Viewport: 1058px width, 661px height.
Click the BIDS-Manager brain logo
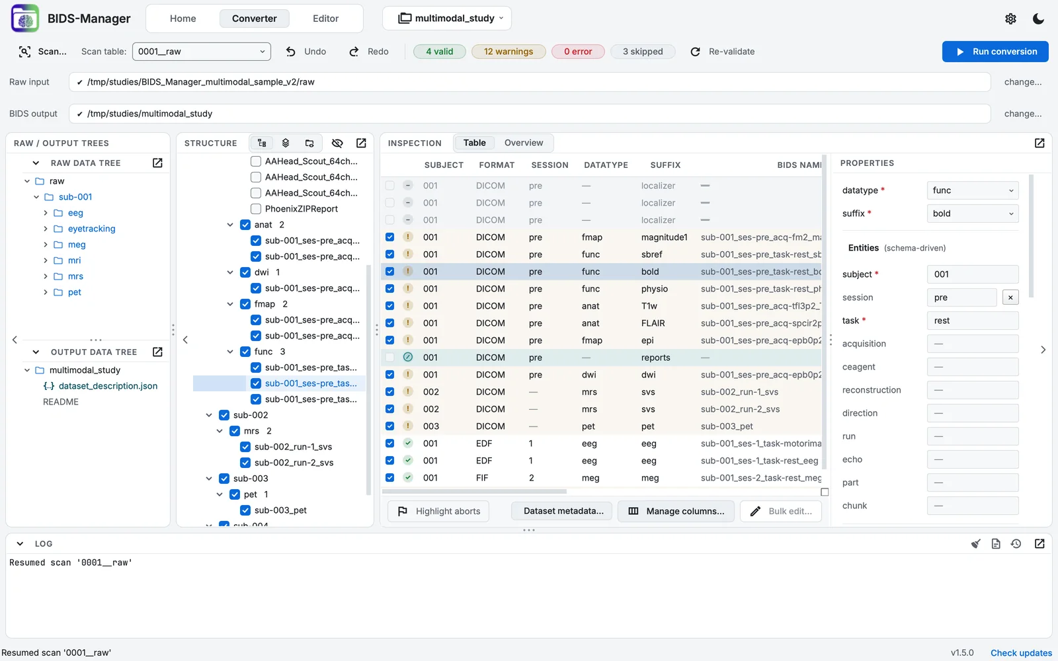25,19
